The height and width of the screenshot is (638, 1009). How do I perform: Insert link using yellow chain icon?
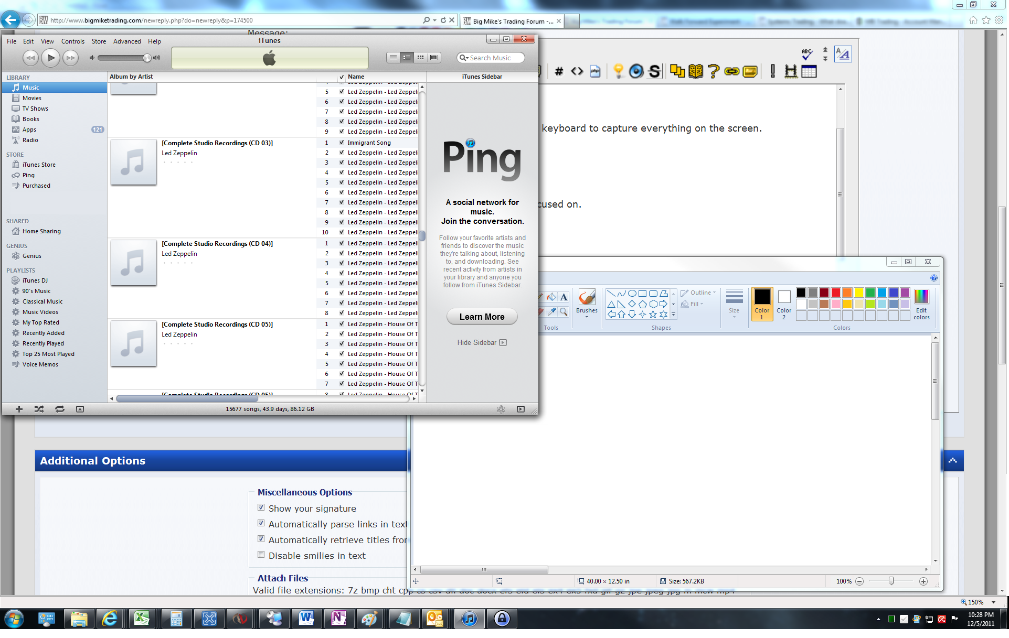click(x=731, y=71)
